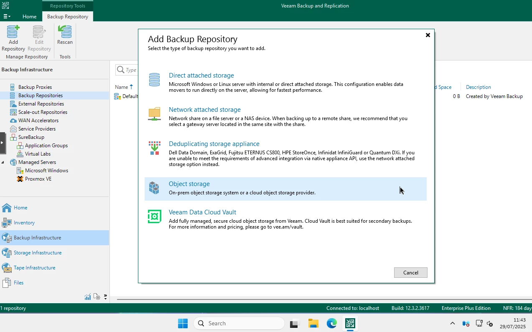Click the network tray icon
The height and width of the screenshot is (332, 532).
(x=479, y=323)
